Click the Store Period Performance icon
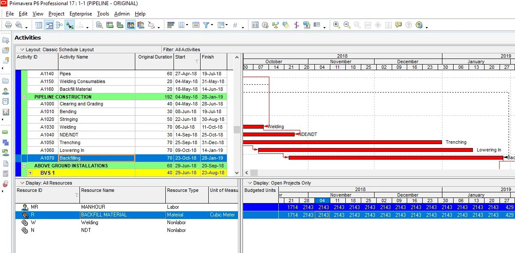 pyautogui.click(x=306, y=25)
